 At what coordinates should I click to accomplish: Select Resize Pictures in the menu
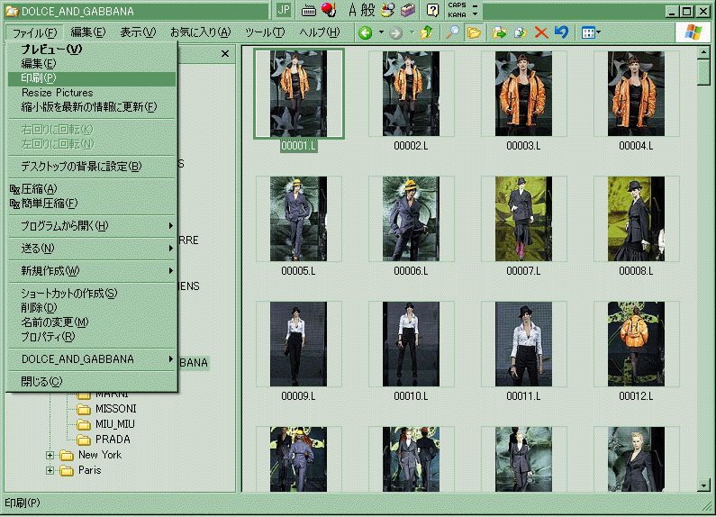tap(57, 93)
